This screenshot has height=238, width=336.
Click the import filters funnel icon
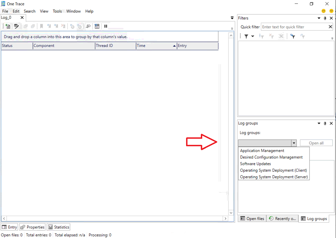tap(292, 36)
